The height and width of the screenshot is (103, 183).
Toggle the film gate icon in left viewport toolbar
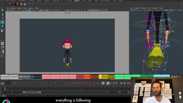pyautogui.click(x=25, y=10)
